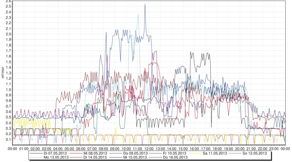Select legend entry So 12.05.2013
The height and width of the screenshot is (162, 292).
pos(248,153)
